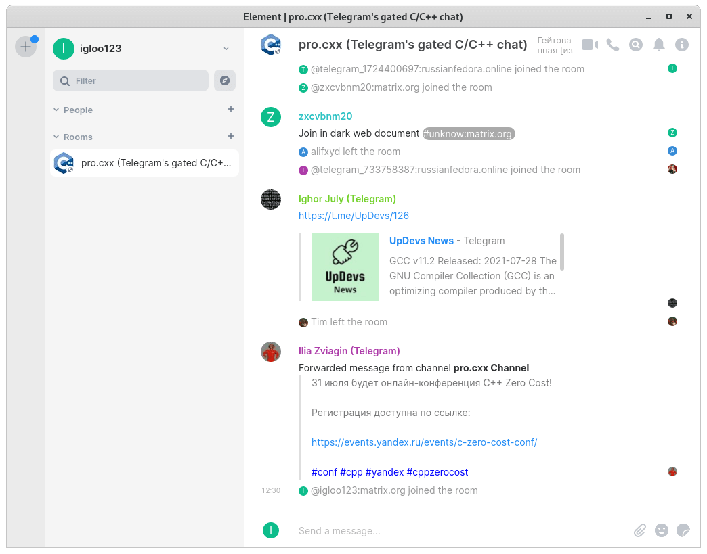Focus the Filter rooms search field
This screenshot has height=554, width=707.
click(x=130, y=80)
